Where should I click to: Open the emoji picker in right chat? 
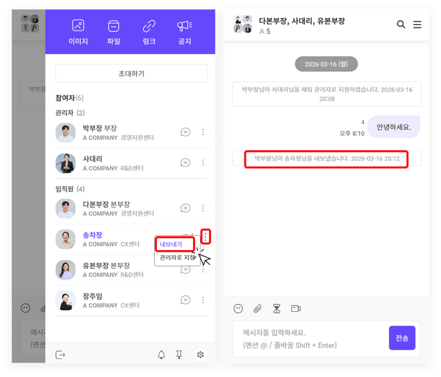(x=238, y=308)
